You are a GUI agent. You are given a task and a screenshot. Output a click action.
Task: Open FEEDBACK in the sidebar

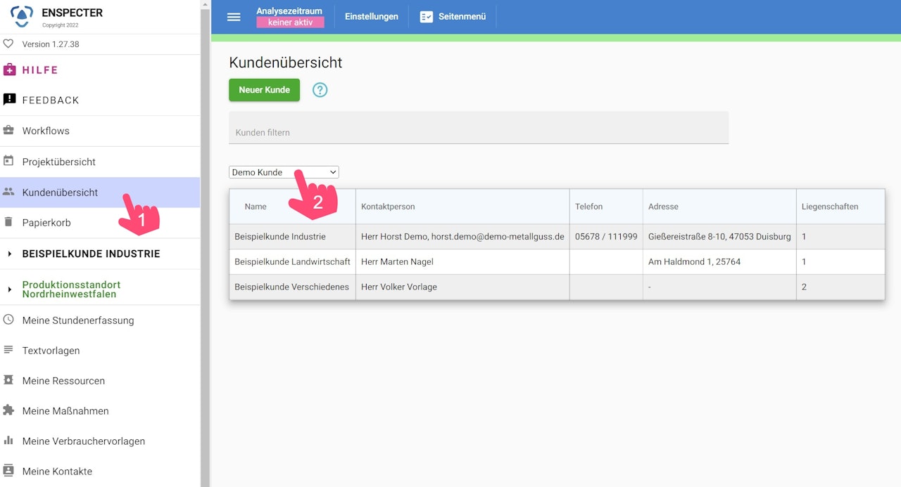51,100
